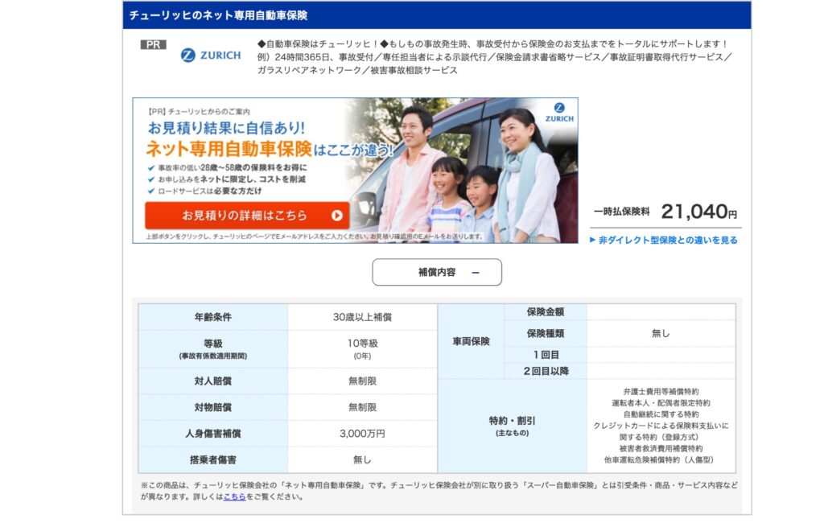Click the Zurich logo beside the PR badge
Viewport: 824px width, 531px height.
click(210, 55)
